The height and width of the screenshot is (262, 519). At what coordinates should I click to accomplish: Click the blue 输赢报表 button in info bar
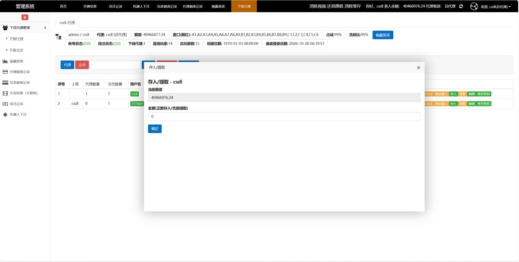pyautogui.click(x=383, y=35)
